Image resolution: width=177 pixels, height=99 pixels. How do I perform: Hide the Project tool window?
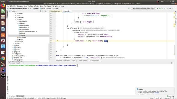pos(48,11)
